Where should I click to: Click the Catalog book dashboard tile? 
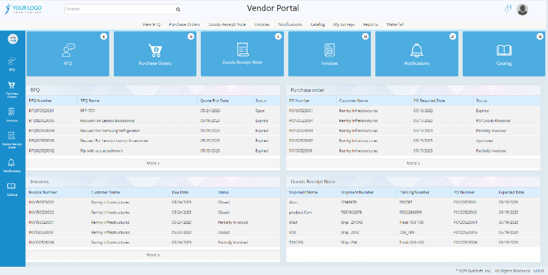pos(503,54)
